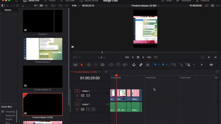Image resolution: width=221 pixels, height=124 pixels.
Task: Open the Timeline Master 22 REC viewer dropdown
Action: coord(159,6)
